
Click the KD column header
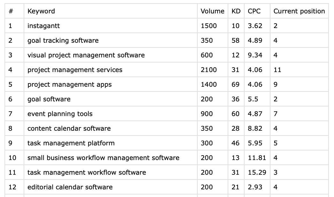(236, 11)
